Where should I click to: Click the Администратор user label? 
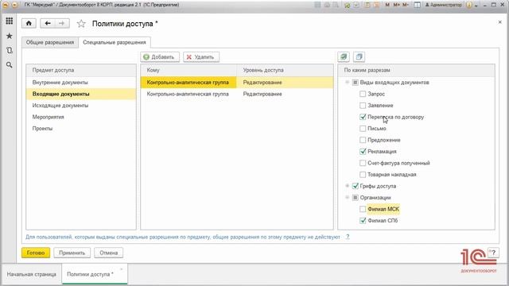[444, 5]
